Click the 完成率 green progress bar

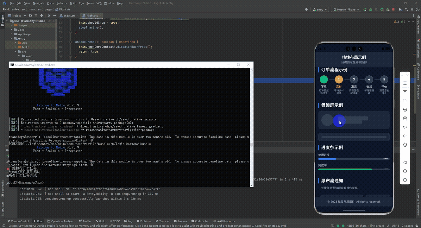354,169
